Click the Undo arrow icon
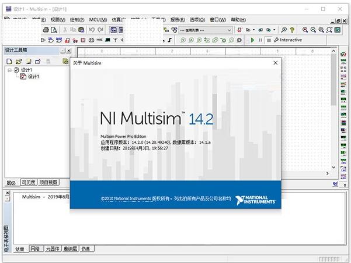Image resolution: width=351 pixels, height=263 pixels. 92,30
